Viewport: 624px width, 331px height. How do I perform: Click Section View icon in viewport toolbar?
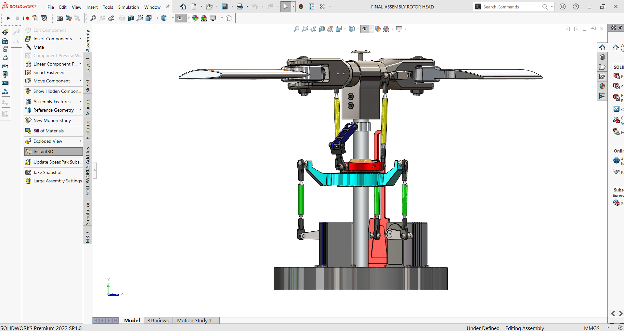tap(322, 29)
